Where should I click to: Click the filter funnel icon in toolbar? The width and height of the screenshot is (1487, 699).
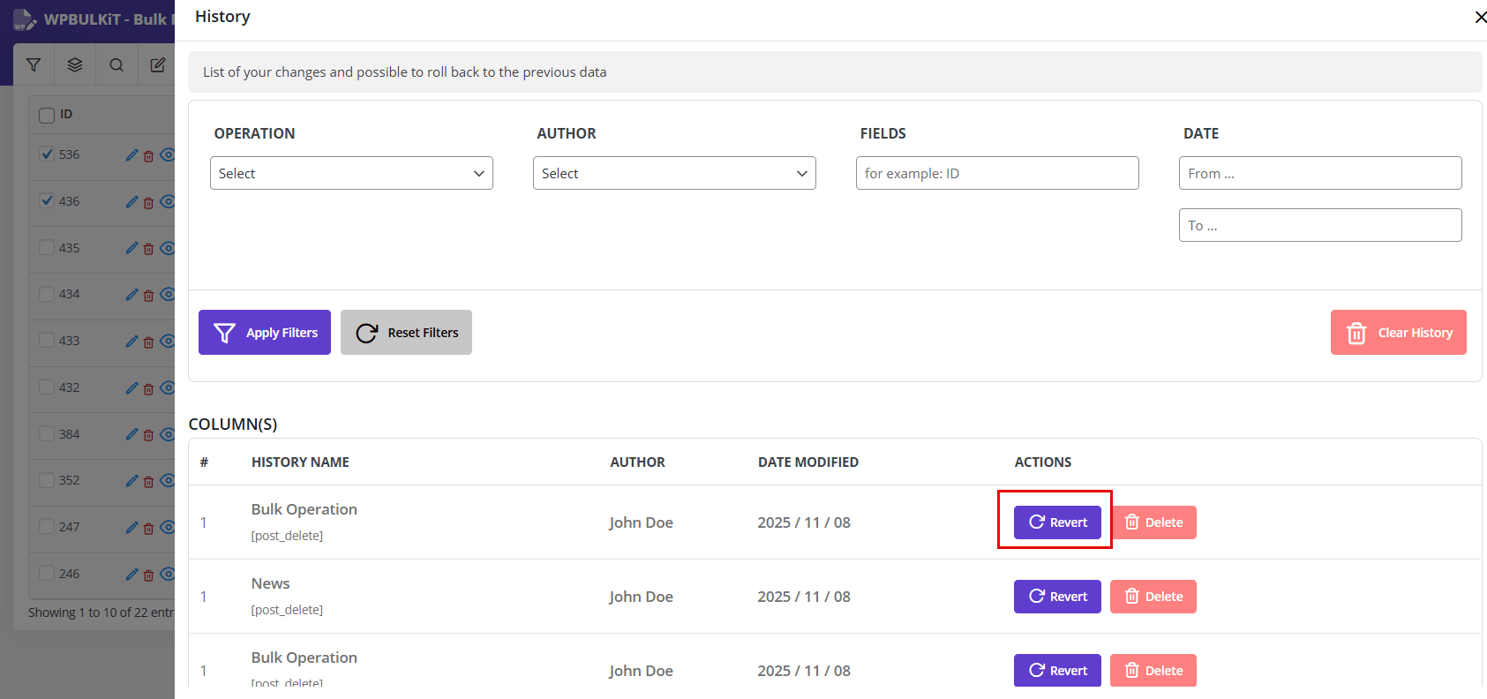coord(34,64)
